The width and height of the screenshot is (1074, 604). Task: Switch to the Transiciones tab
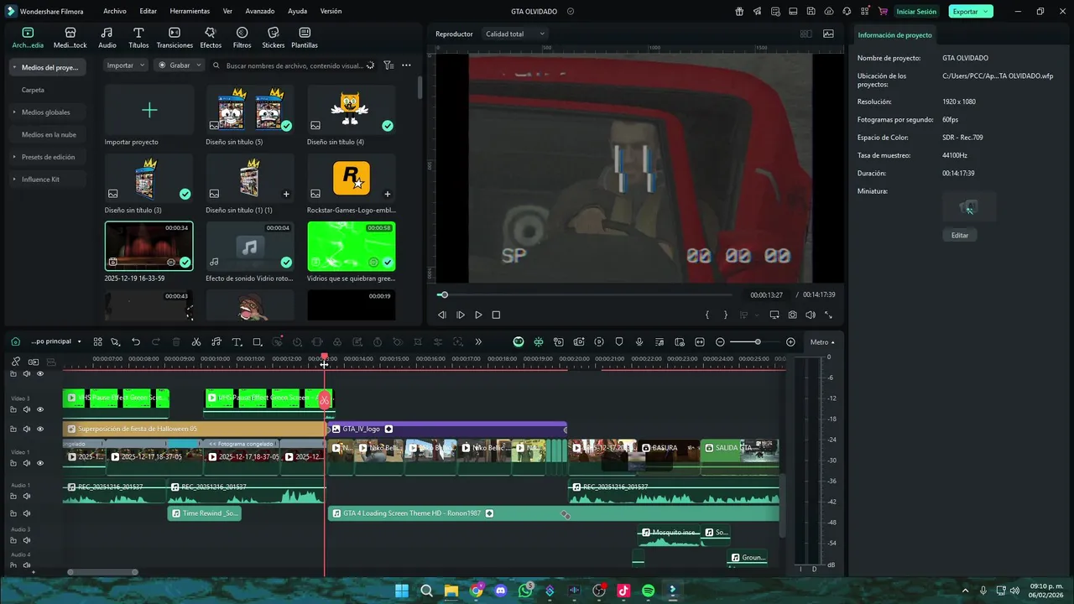[175, 38]
